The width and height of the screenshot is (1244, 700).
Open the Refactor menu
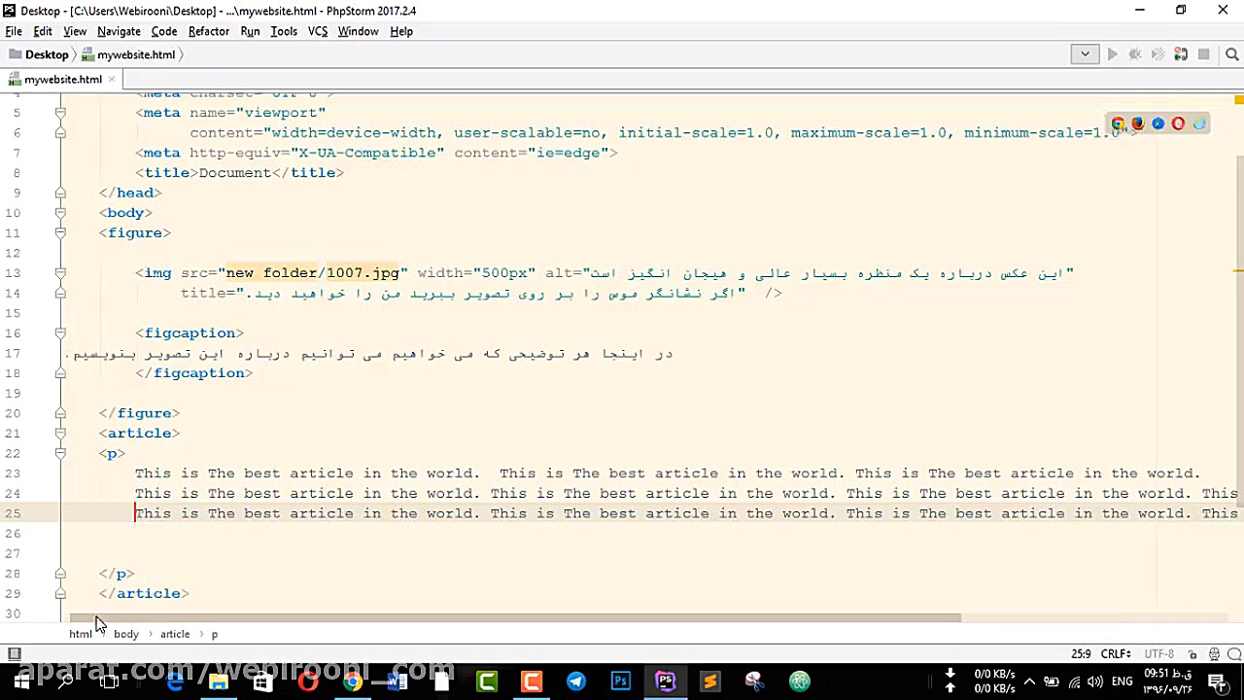208,31
